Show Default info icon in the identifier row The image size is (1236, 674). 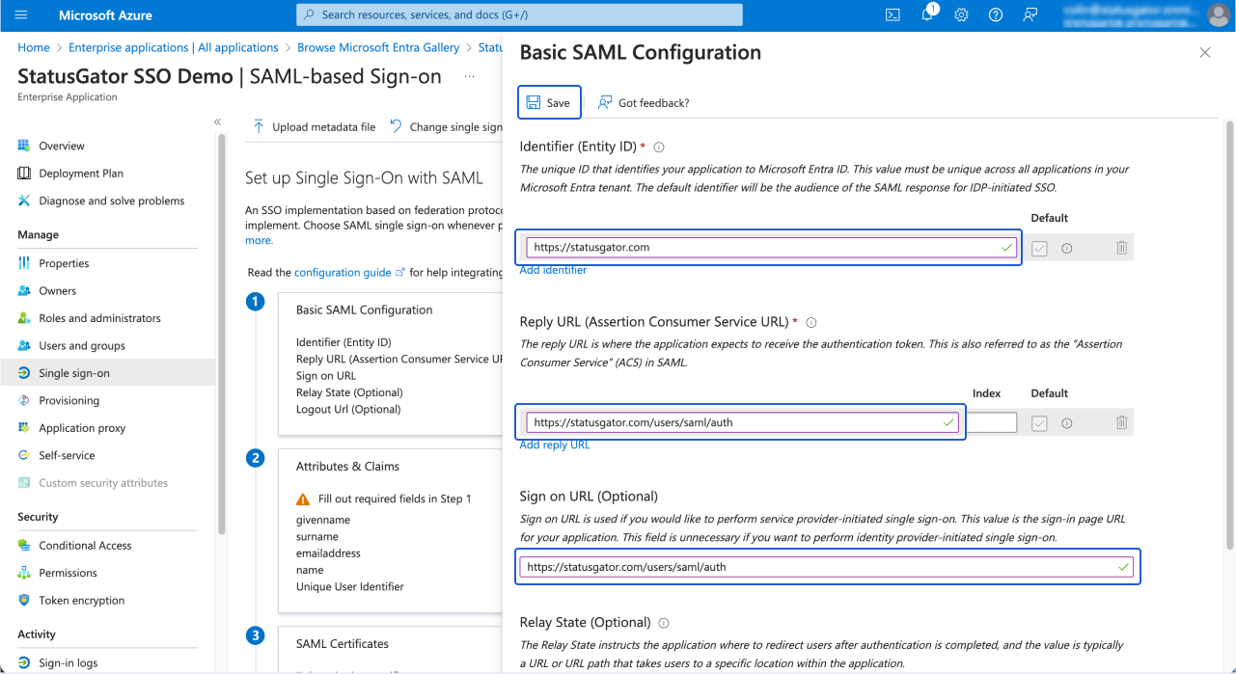point(1067,249)
